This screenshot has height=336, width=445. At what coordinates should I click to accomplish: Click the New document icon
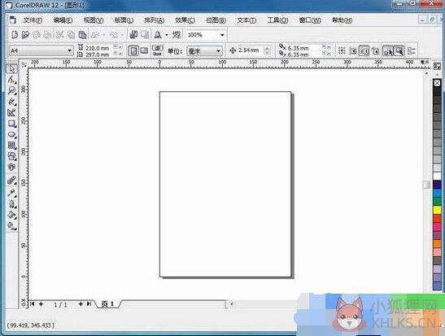pyautogui.click(x=15, y=35)
